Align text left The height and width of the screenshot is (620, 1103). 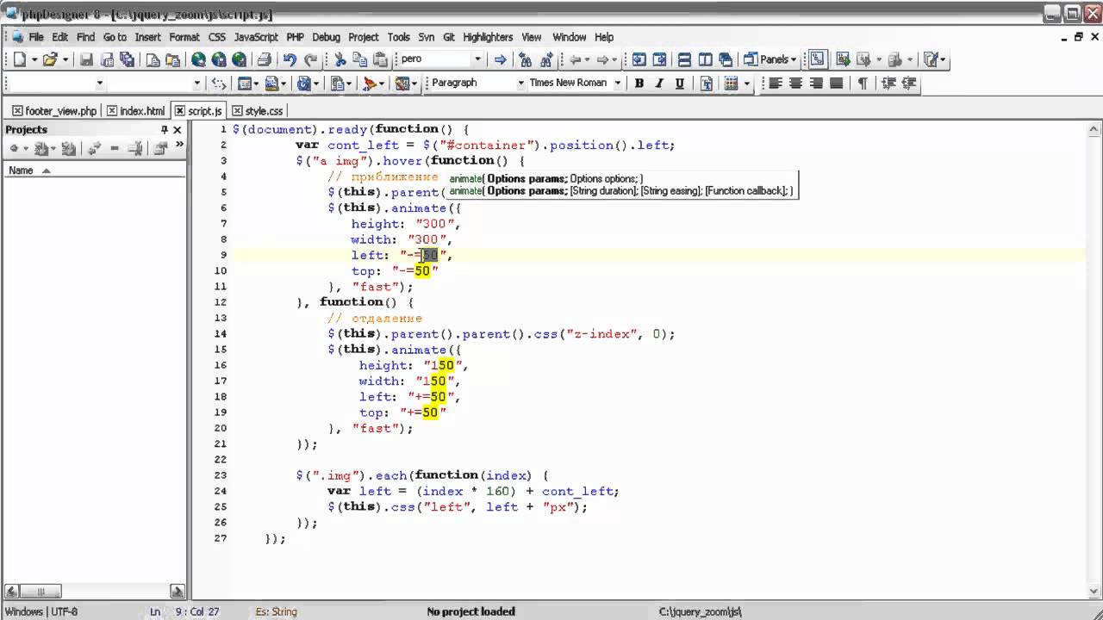[x=775, y=83]
